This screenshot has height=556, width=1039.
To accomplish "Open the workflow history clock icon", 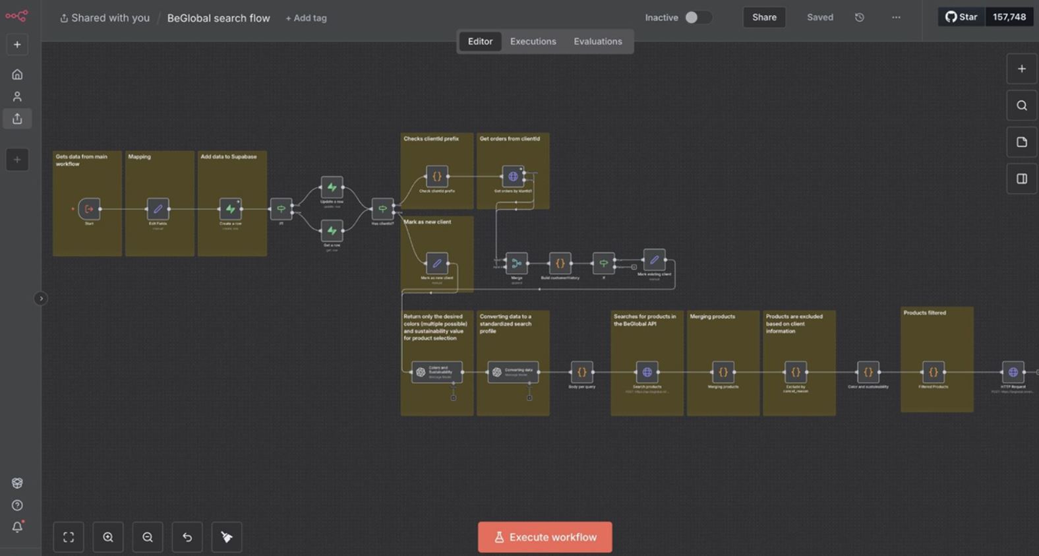I will 860,18.
